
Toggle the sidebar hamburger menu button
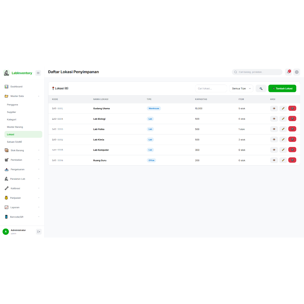click(x=38, y=73)
